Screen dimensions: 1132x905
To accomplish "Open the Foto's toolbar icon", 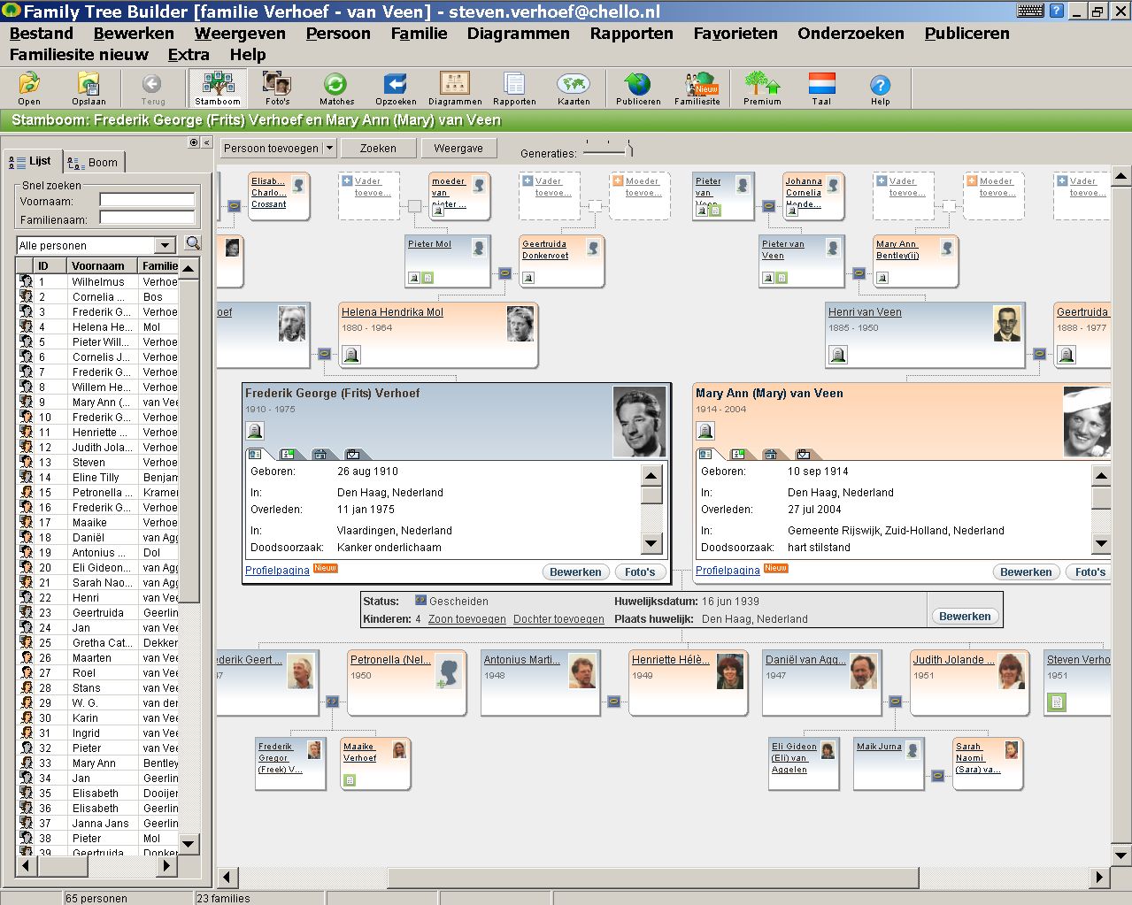I will (277, 88).
